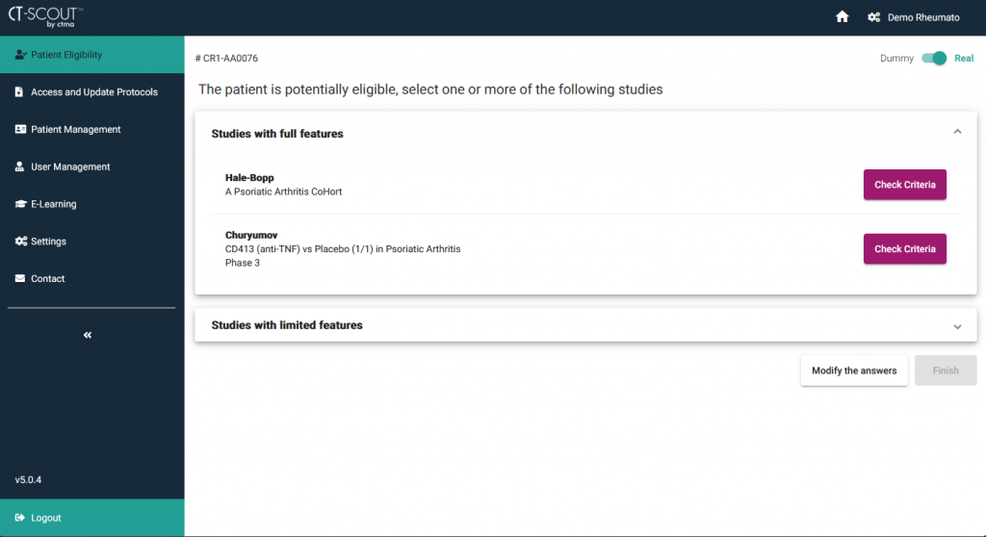Click the CT-SCOUT logo
Image resolution: width=986 pixels, height=537 pixels.
(x=45, y=17)
